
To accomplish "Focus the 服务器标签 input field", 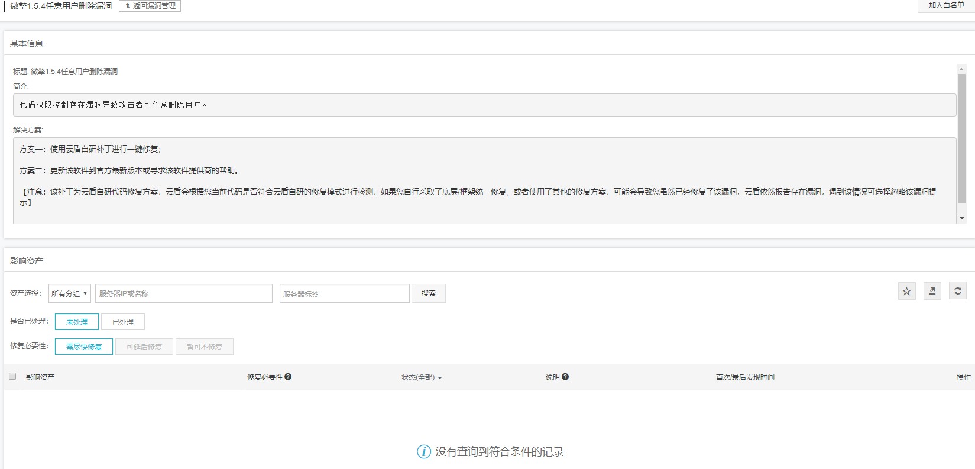I will 345,293.
